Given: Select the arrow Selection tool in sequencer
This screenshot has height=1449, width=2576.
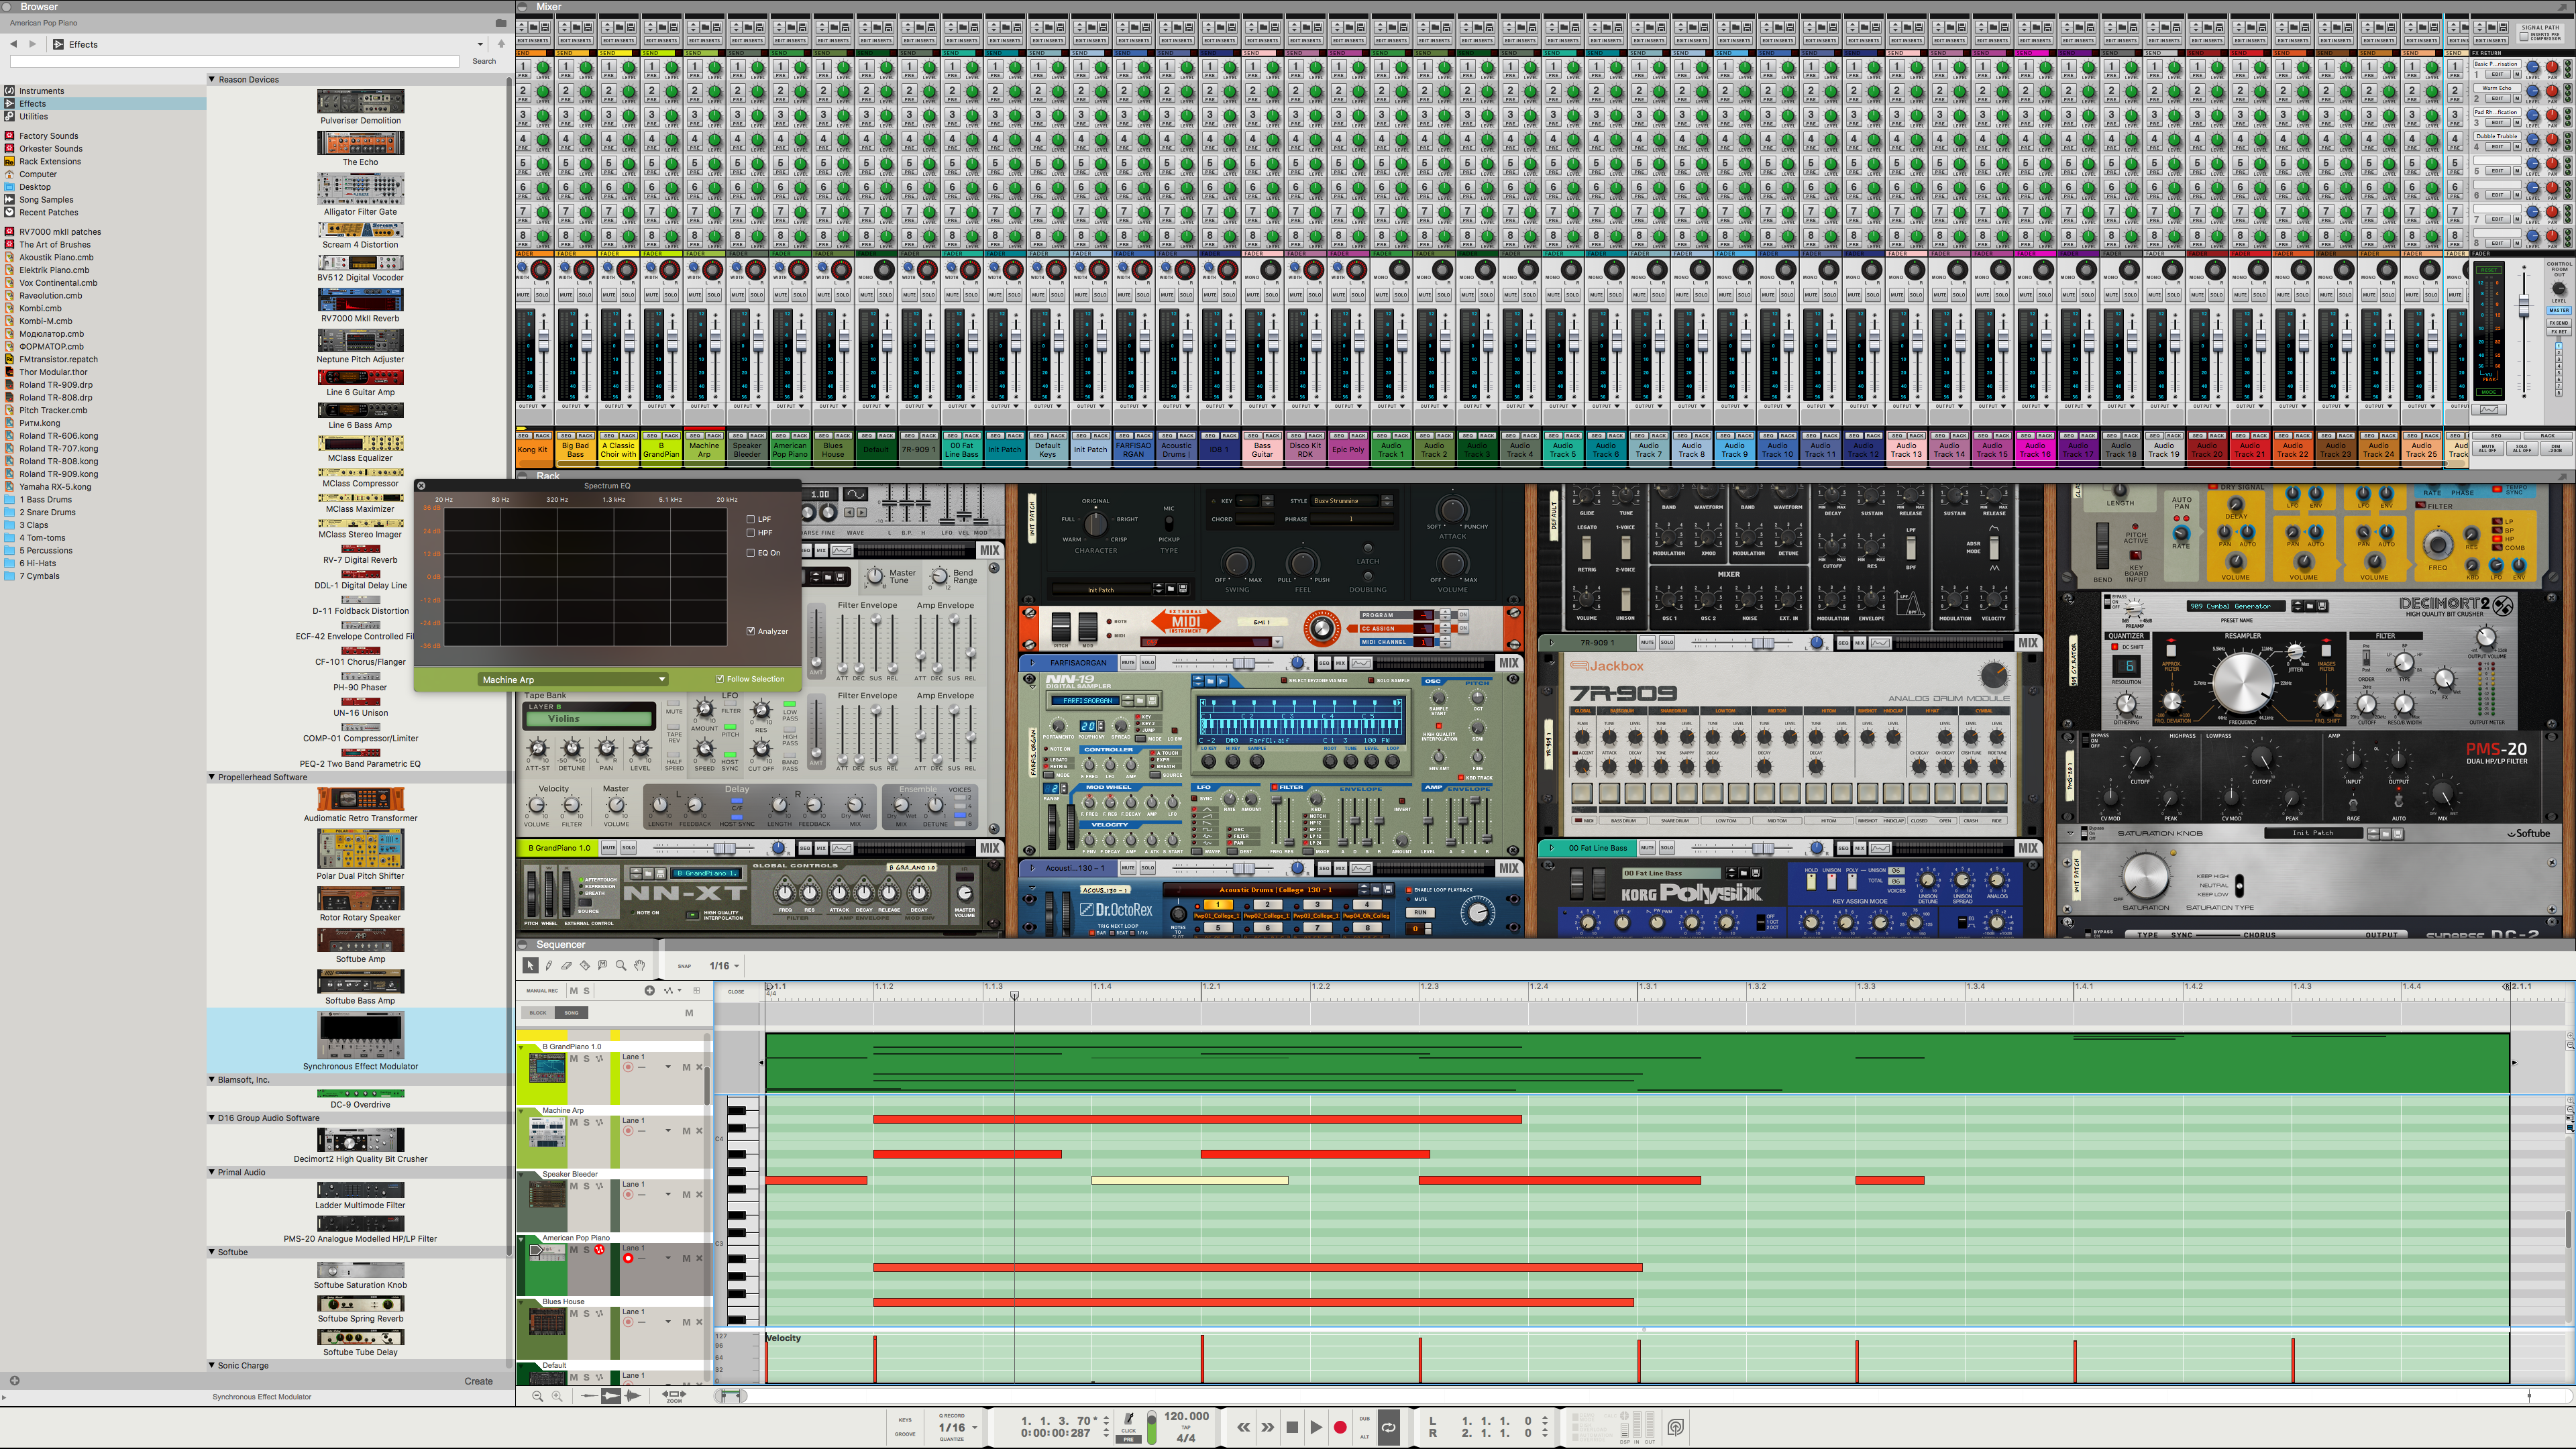Looking at the screenshot, I should [x=530, y=965].
